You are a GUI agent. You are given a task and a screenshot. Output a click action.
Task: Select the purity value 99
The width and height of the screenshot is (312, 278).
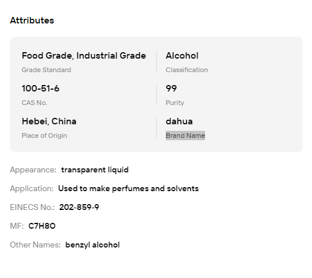point(171,89)
